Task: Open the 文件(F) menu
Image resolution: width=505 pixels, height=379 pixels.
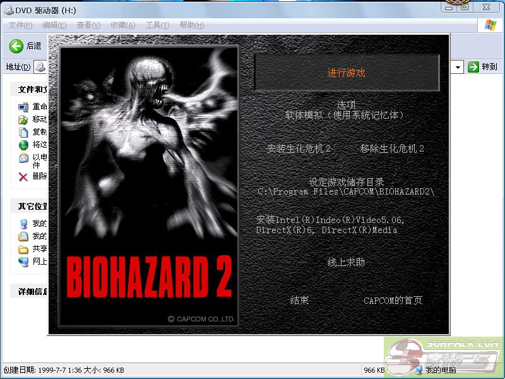Action: click(20, 25)
